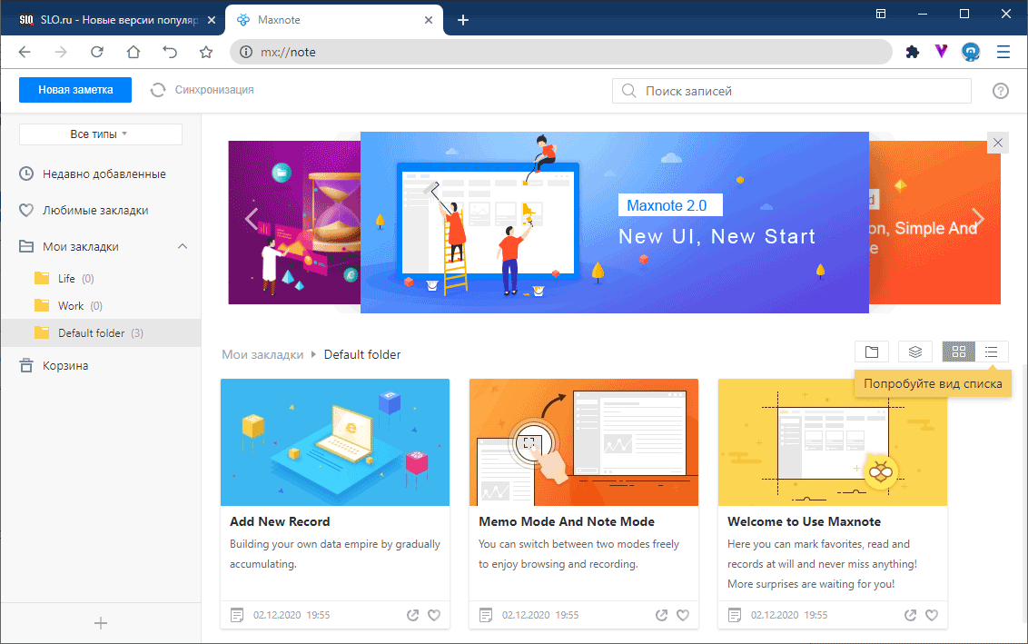Favorite the Add New Record note
Viewport: 1028px width, 644px height.
coord(434,615)
